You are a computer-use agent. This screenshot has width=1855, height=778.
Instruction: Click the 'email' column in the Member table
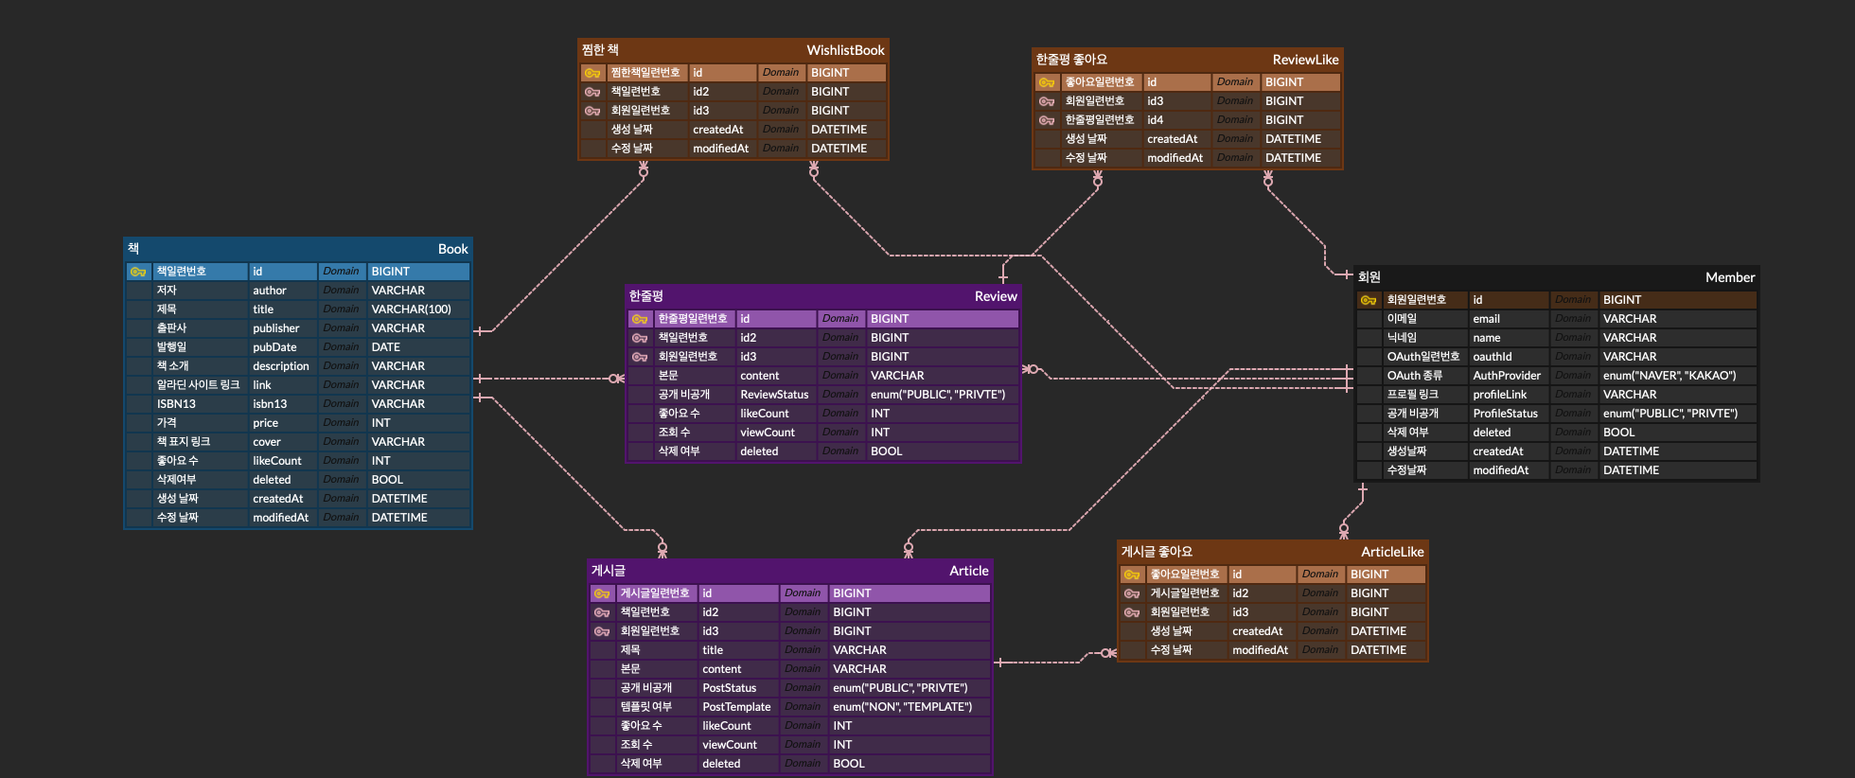tap(1509, 319)
